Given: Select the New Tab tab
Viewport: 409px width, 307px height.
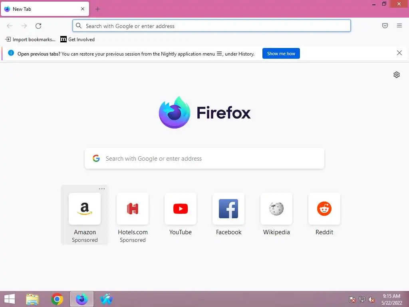Looking at the screenshot, I should pos(45,9).
